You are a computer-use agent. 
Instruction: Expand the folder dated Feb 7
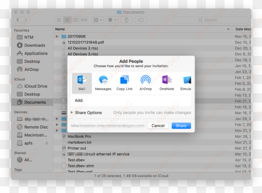(x=57, y=124)
